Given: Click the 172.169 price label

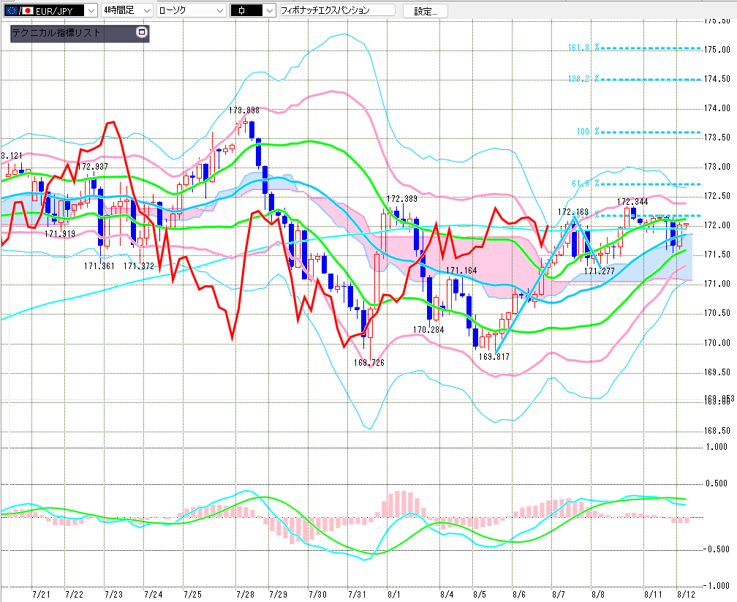Looking at the screenshot, I should coord(573,212).
